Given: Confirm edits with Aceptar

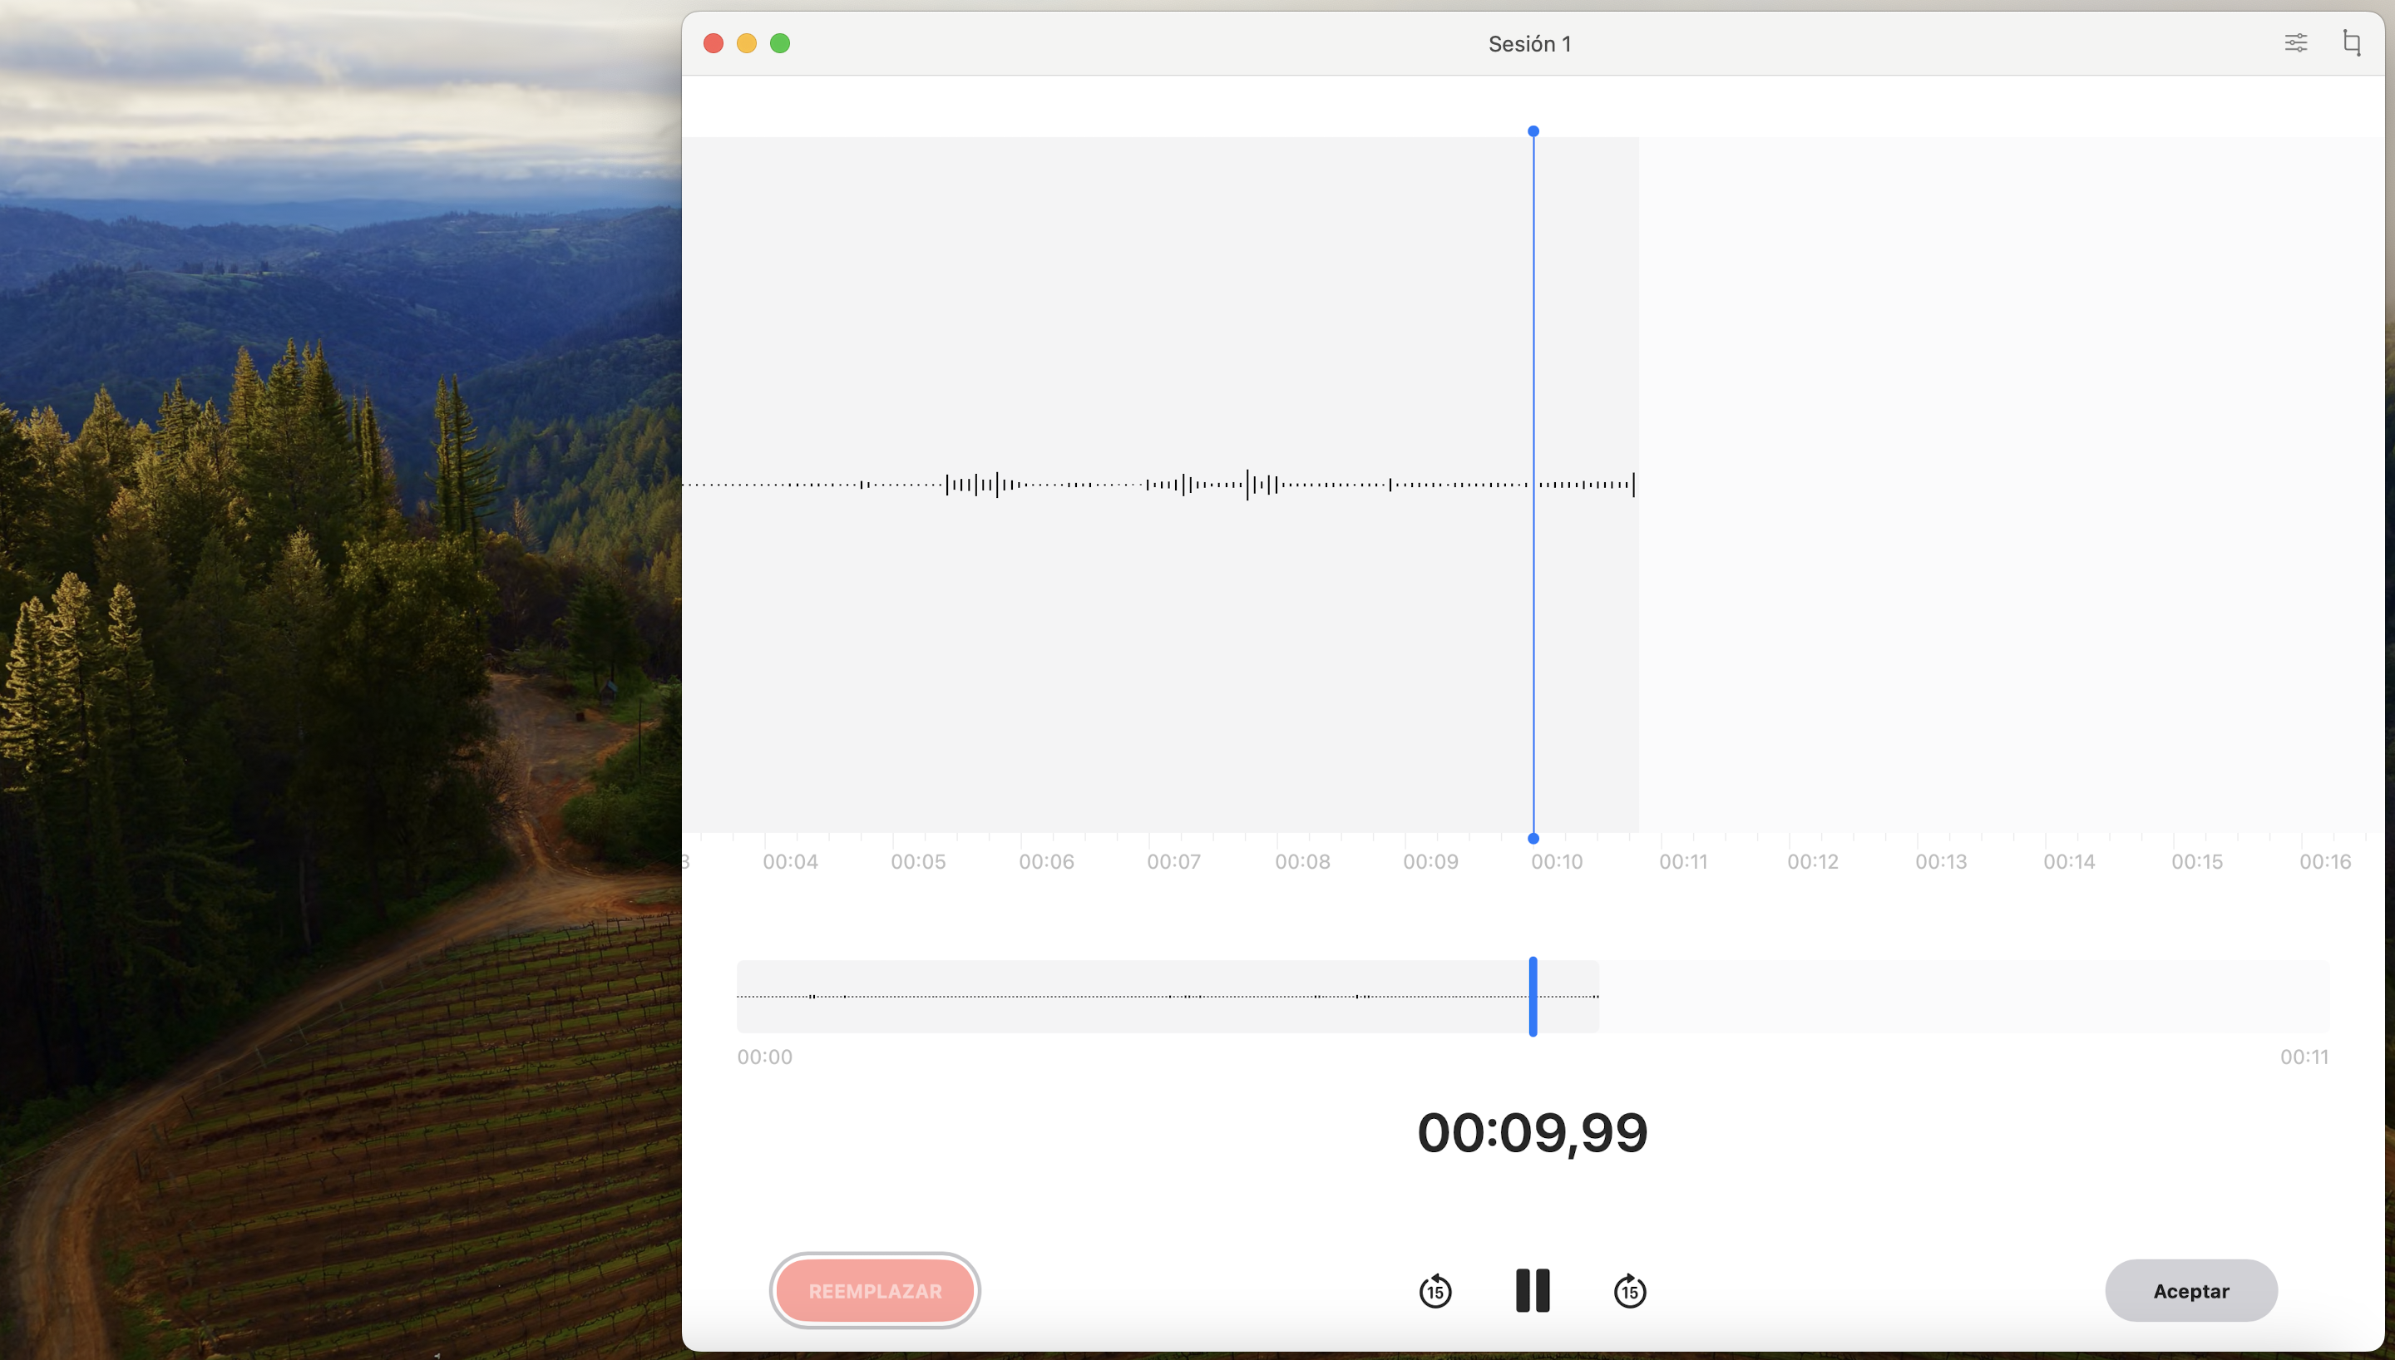Looking at the screenshot, I should pyautogui.click(x=2191, y=1290).
